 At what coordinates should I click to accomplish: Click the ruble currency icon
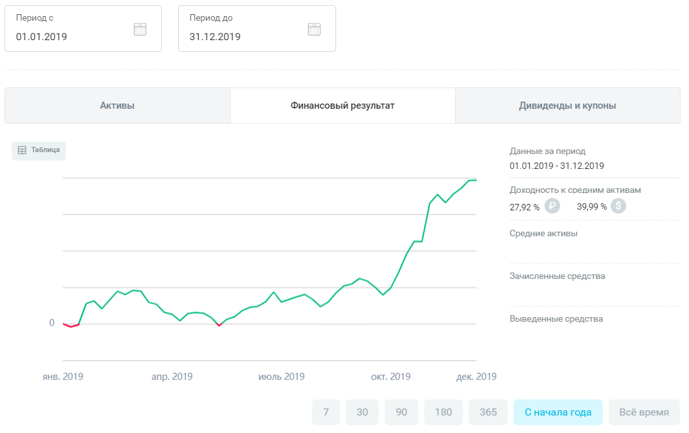click(552, 206)
